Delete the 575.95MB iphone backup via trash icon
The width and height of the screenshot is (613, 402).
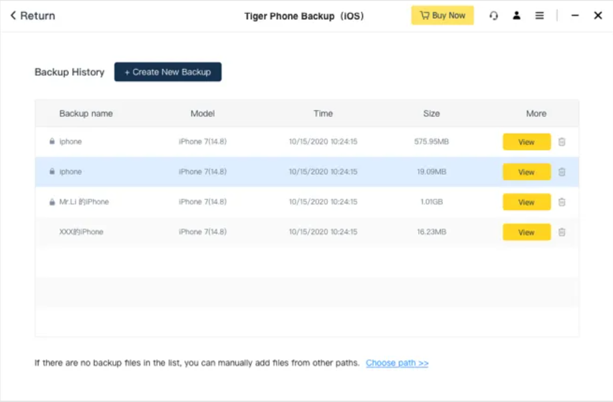[562, 142]
